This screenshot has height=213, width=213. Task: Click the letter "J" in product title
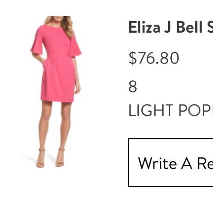pos(168,27)
